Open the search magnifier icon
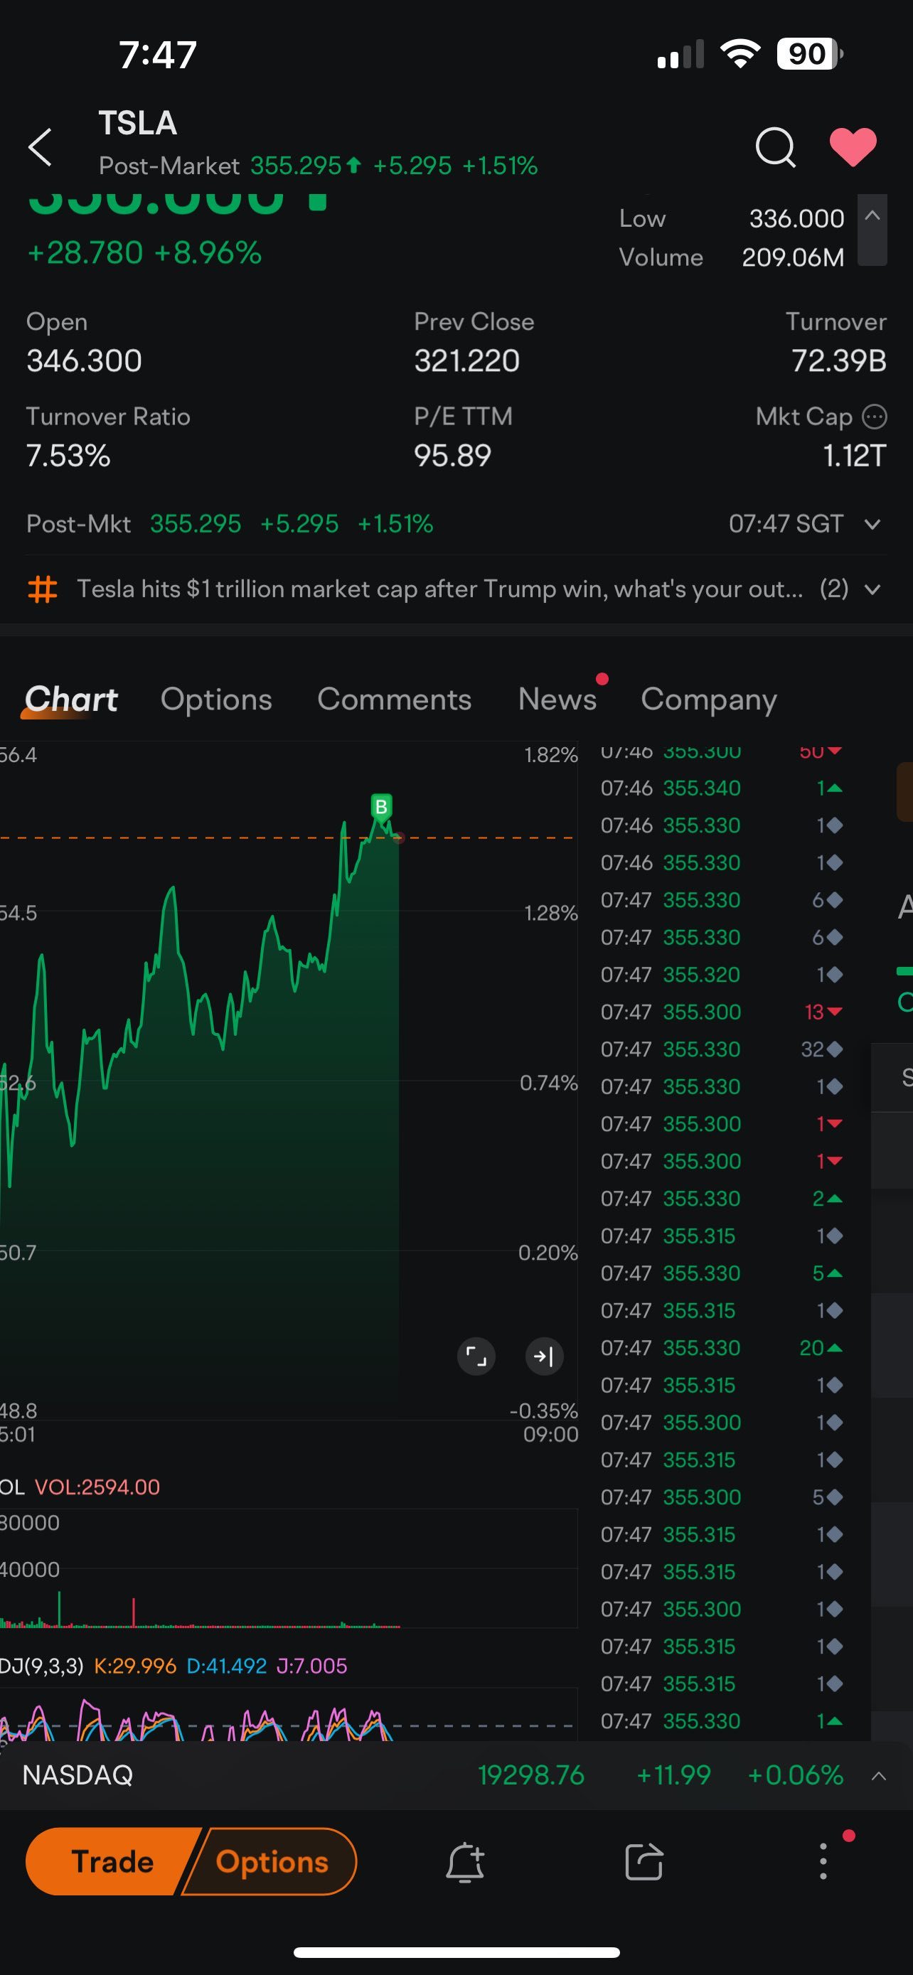This screenshot has width=913, height=1975. pos(775,146)
